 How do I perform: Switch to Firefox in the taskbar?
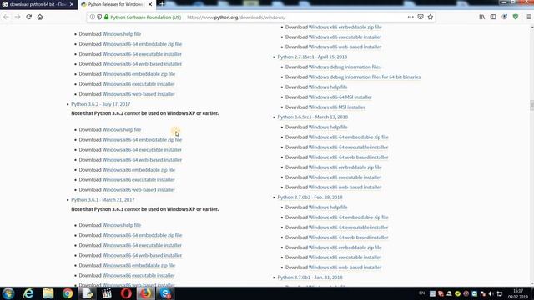click(146, 293)
